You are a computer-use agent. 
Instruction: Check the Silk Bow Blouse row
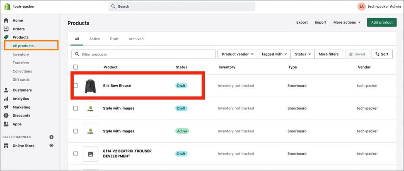click(75, 85)
